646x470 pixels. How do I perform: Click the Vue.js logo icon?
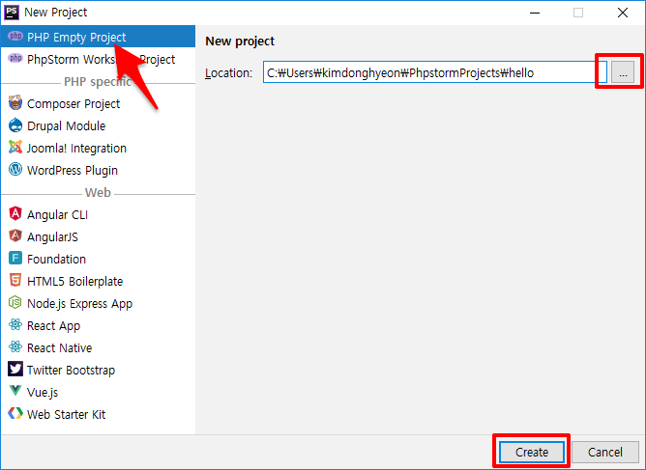tap(15, 391)
